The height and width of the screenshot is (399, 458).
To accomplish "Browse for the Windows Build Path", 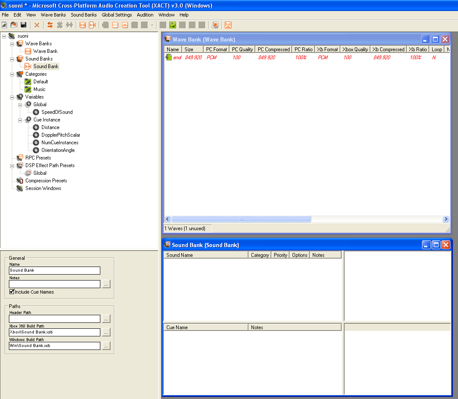I will 106,346.
